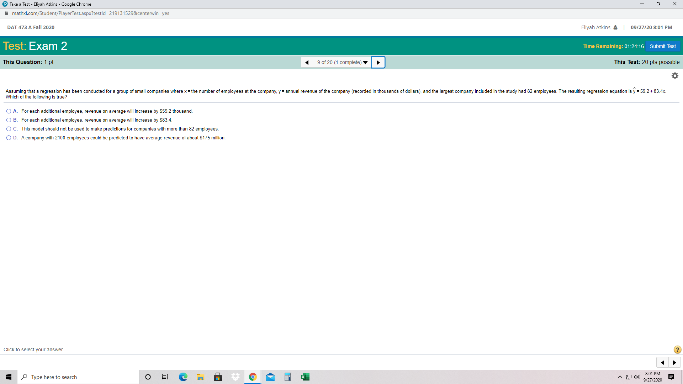
Task: Open the Mail app in the taskbar
Action: 270,377
